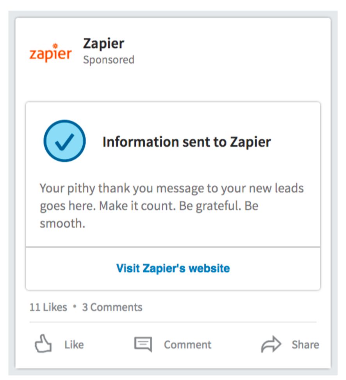Screen dimensions: 346x380
Task: View the 11 Likes count
Action: point(48,307)
